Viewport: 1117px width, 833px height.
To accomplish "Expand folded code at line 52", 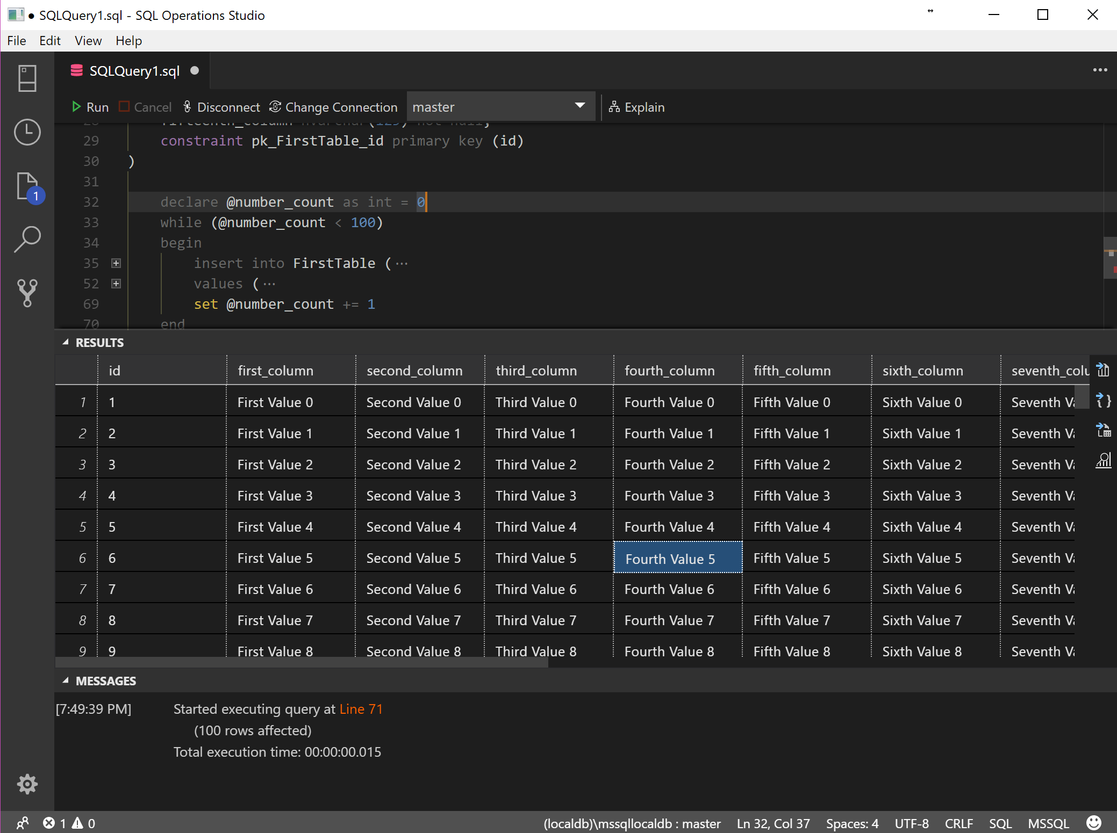I will (x=116, y=284).
